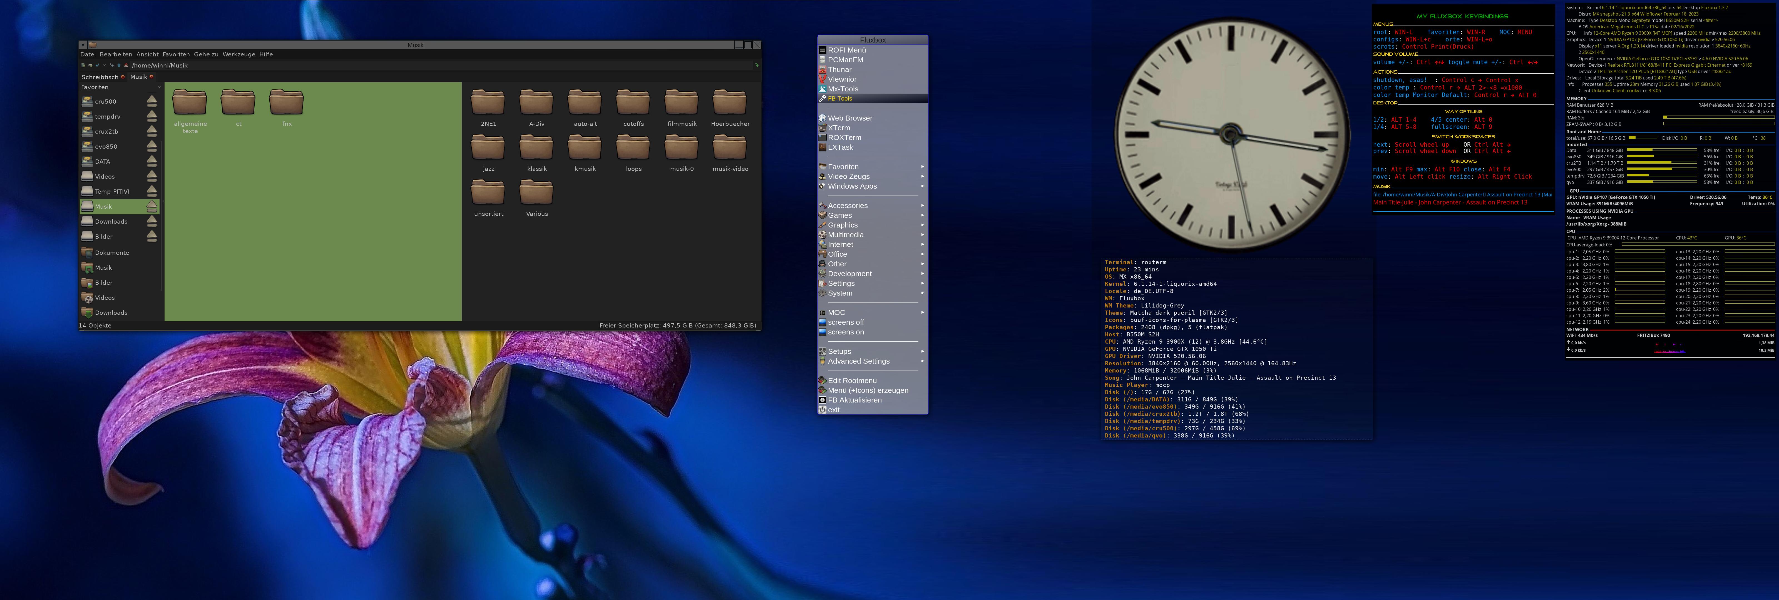Image resolution: width=1779 pixels, height=600 pixels.
Task: Start ROXTerm terminal
Action: click(872, 137)
